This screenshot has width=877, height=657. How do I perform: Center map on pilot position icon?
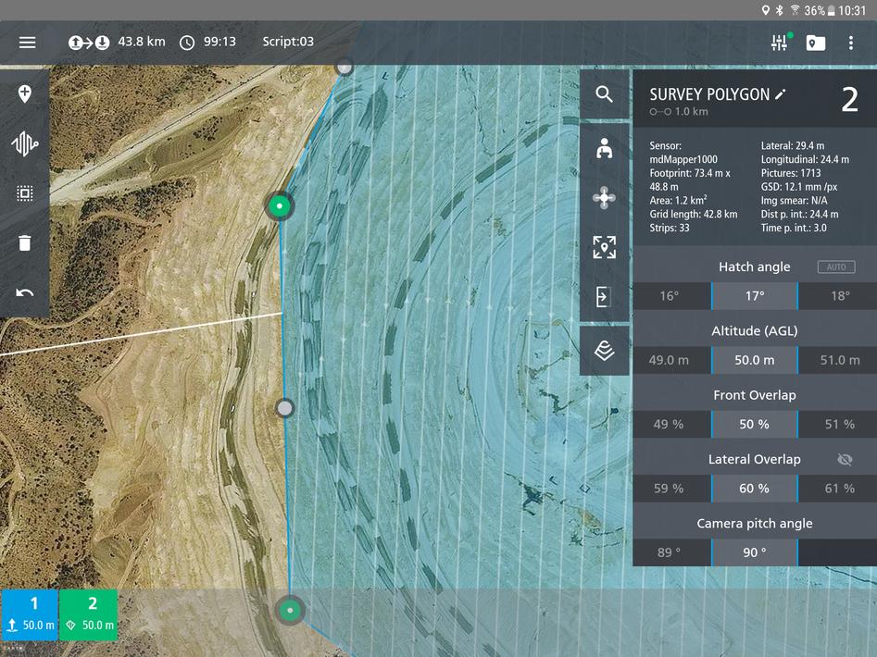coord(604,148)
